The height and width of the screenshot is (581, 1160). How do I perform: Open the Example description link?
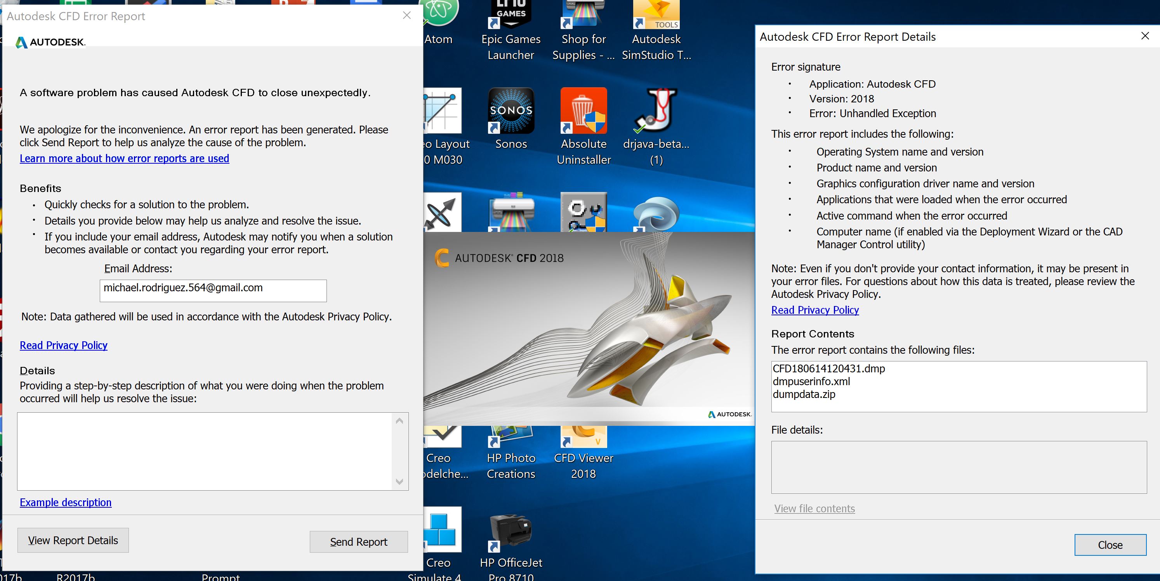66,502
